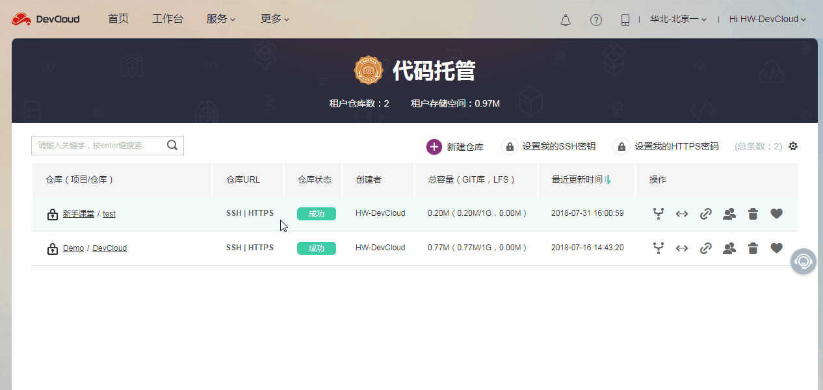Expand the 华北-北京一 region selector
823x390 pixels.
(676, 19)
